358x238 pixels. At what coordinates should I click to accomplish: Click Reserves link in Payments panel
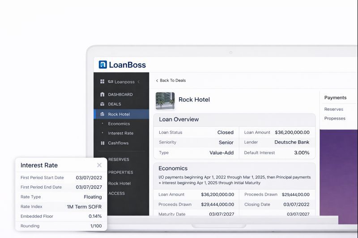coord(334,109)
